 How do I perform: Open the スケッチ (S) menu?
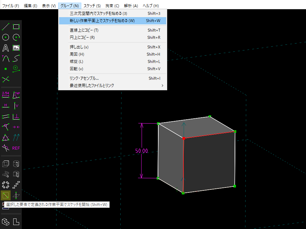click(92, 6)
